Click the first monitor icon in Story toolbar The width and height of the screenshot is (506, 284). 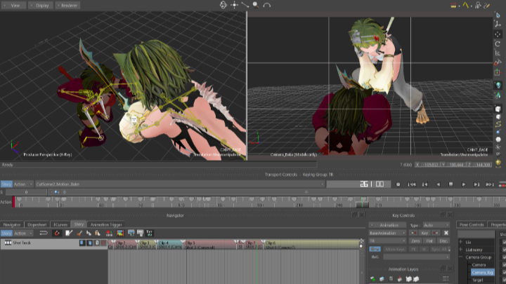[131, 233]
